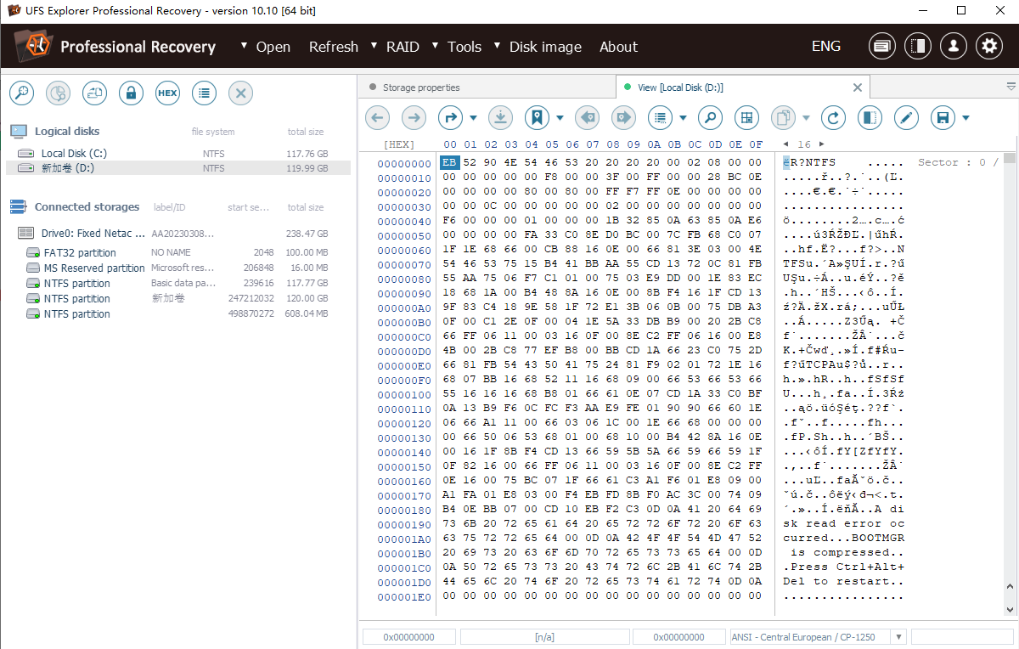Image resolution: width=1019 pixels, height=649 pixels.
Task: Open the text encoding combo box
Action: pos(818,637)
